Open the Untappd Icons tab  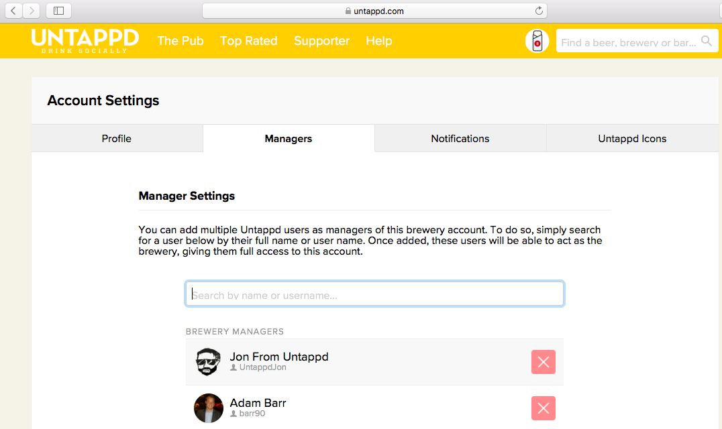point(632,138)
